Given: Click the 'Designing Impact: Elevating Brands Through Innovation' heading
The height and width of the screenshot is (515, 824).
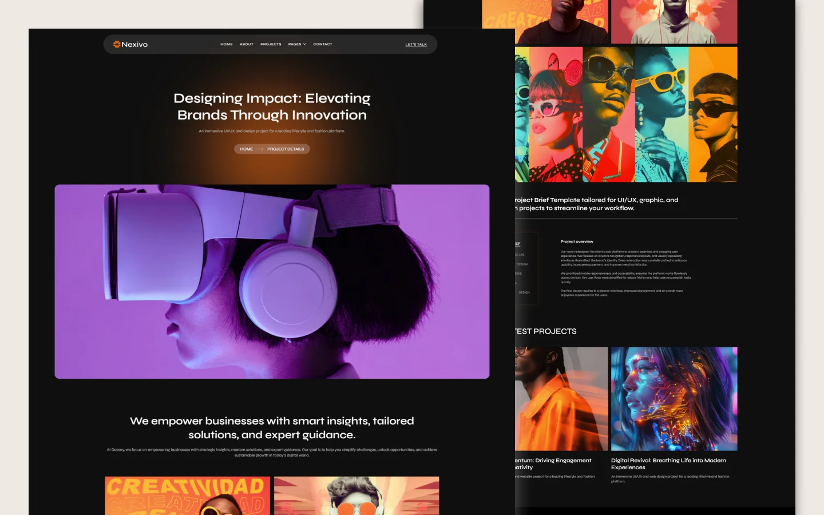Looking at the screenshot, I should [x=272, y=106].
